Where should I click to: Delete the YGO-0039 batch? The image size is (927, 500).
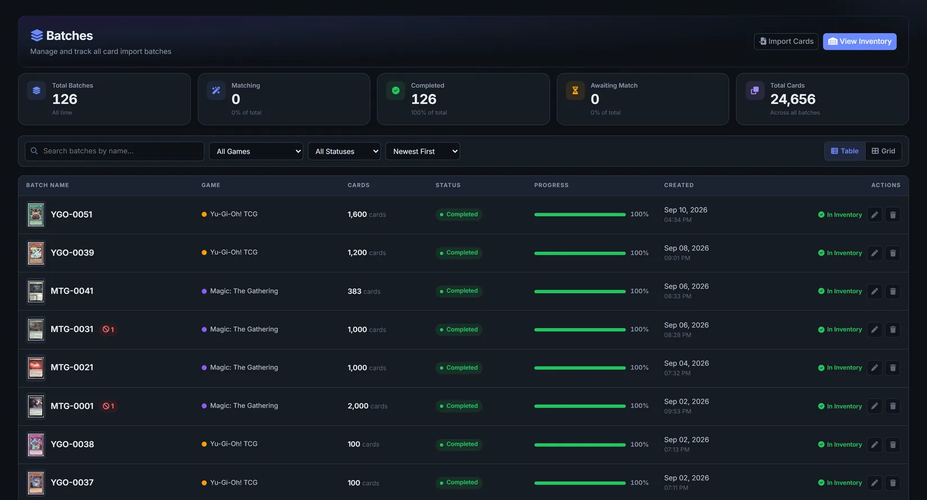(x=893, y=253)
